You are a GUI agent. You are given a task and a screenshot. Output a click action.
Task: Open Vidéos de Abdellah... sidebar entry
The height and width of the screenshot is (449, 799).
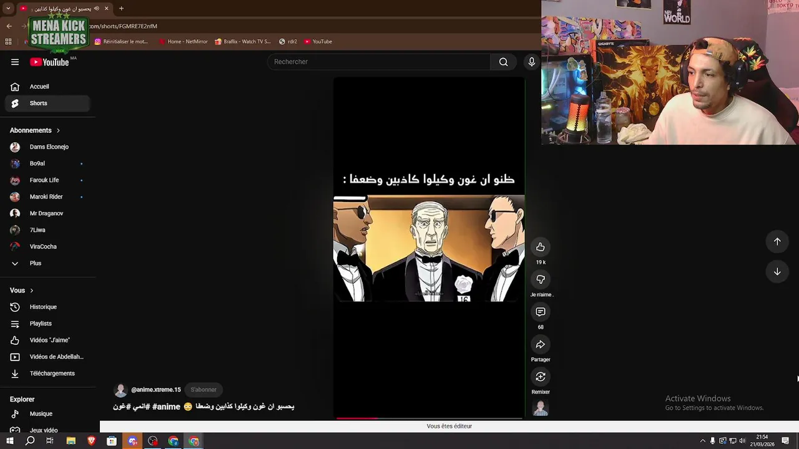[47, 357]
